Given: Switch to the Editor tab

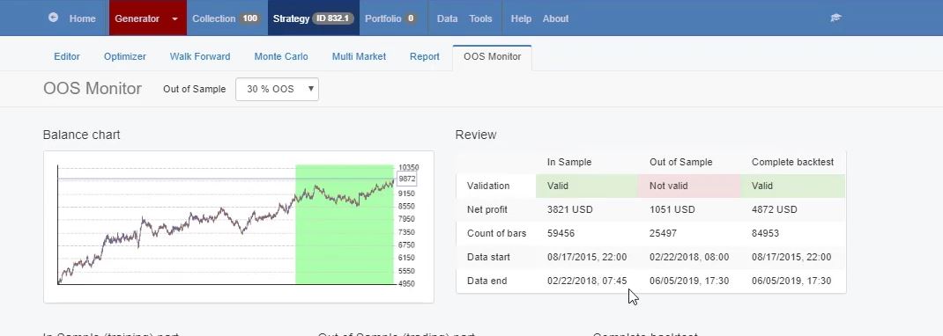Looking at the screenshot, I should tap(67, 56).
